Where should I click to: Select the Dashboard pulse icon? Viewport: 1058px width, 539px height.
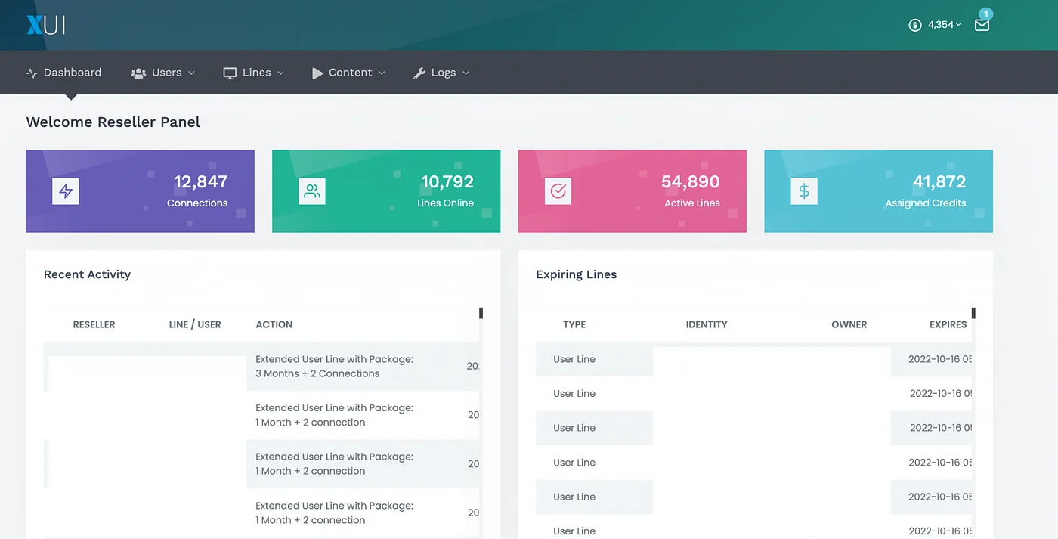point(30,72)
